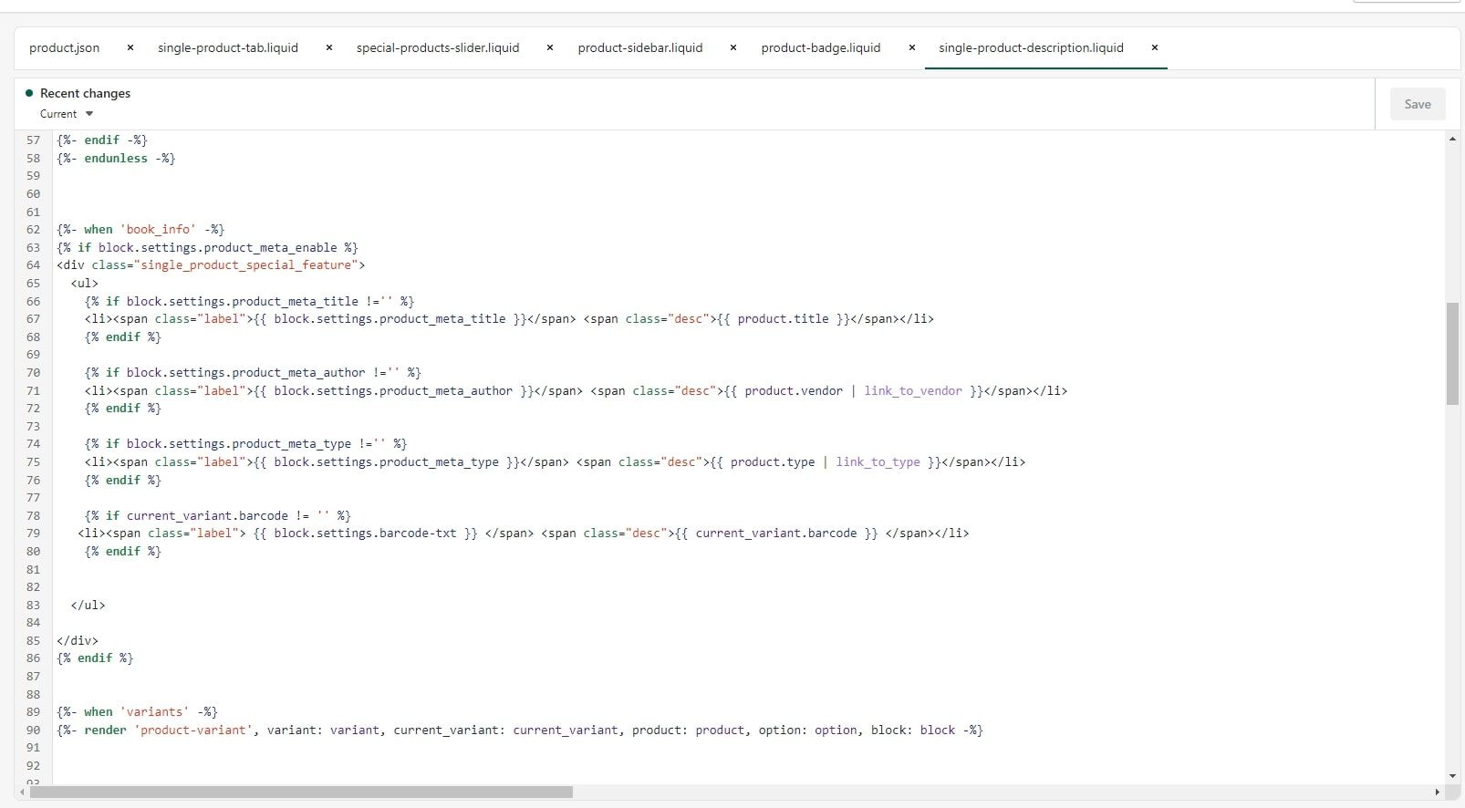Switch to the single-product-tab.liquid tab
Viewport: 1465px width, 808px height.
[228, 47]
